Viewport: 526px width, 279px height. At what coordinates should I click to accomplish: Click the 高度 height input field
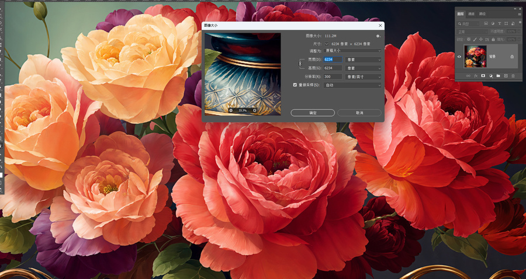click(x=333, y=68)
